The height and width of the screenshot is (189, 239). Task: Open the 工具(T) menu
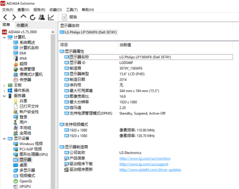click(x=72, y=10)
